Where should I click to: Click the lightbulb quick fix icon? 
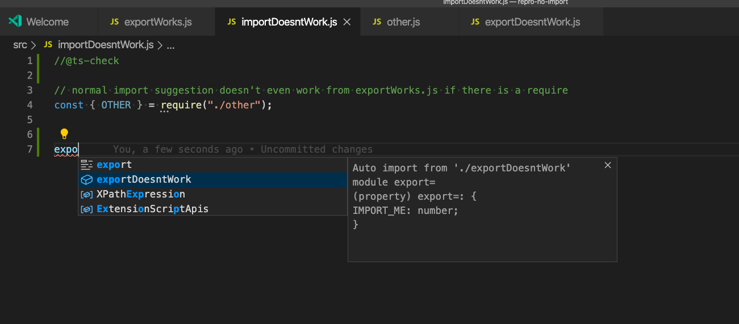64,134
